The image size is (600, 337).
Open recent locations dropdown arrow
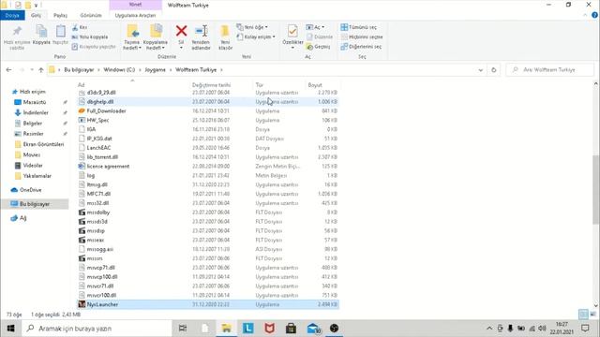[32, 70]
